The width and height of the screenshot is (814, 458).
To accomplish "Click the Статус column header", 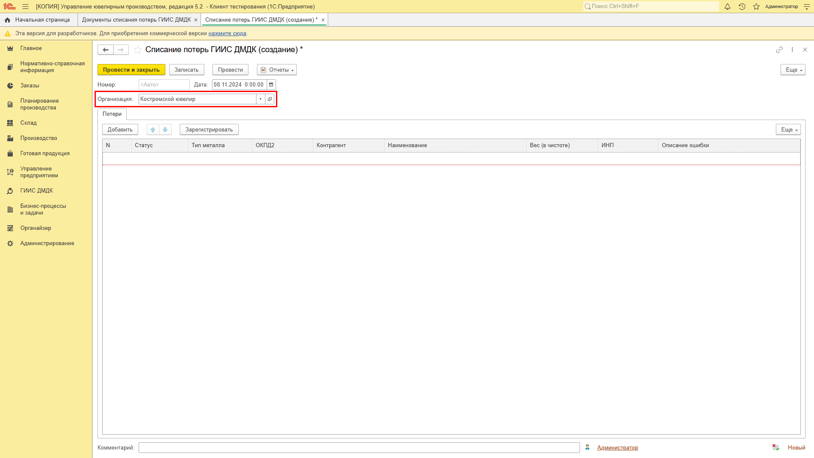I will tap(159, 145).
